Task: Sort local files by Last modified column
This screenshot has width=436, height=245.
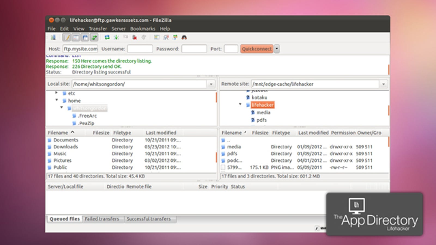Action: [x=161, y=133]
